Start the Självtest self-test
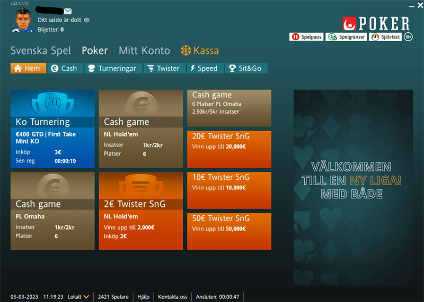Screen dimensions: 424x302 [x=385, y=37]
